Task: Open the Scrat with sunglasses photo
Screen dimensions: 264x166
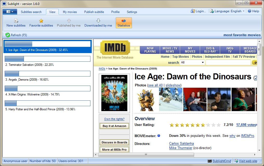Action: 146,99
